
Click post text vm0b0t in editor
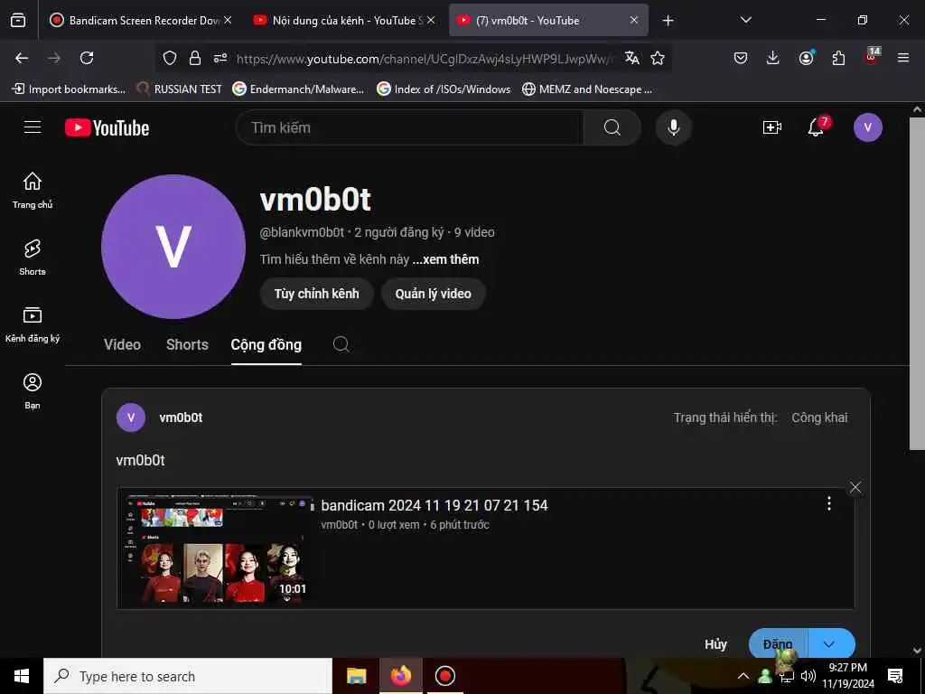point(140,460)
